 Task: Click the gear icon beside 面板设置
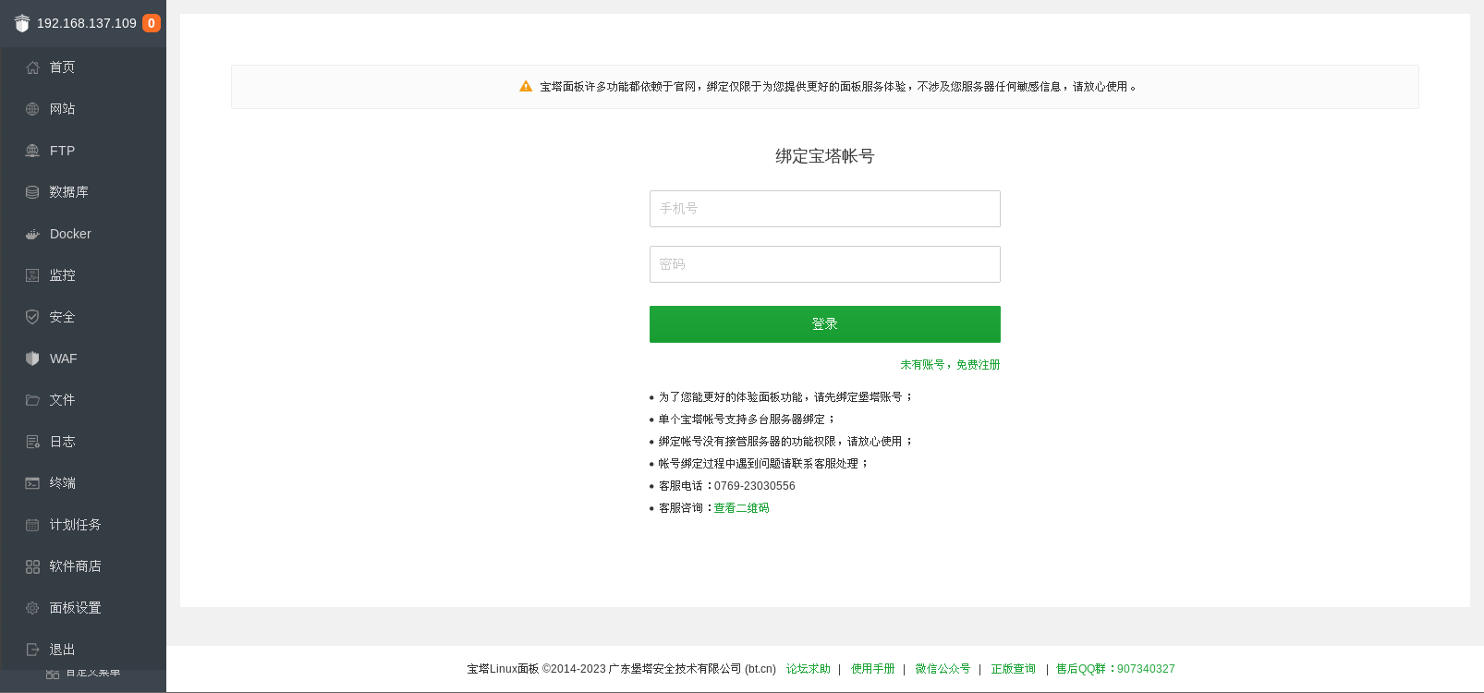click(x=32, y=608)
